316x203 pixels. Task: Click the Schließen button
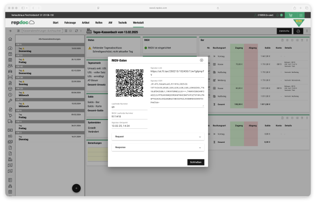pyautogui.click(x=195, y=162)
